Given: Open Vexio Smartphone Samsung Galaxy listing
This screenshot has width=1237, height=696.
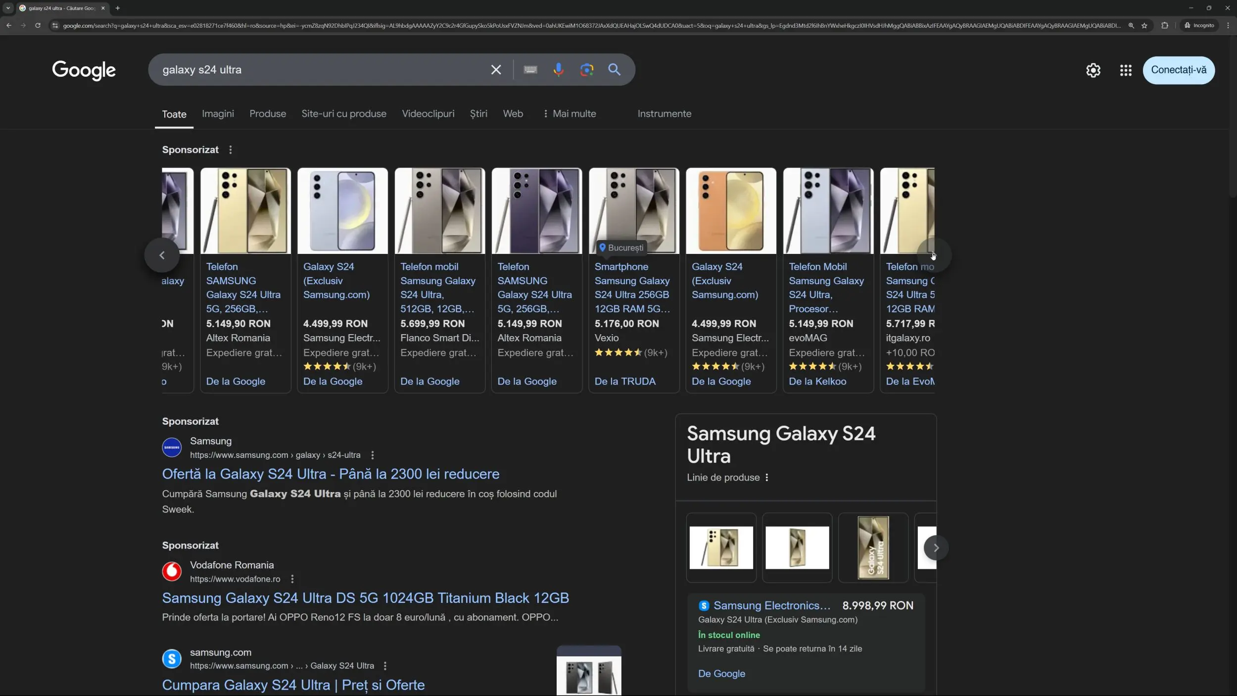Looking at the screenshot, I should pos(634,280).
